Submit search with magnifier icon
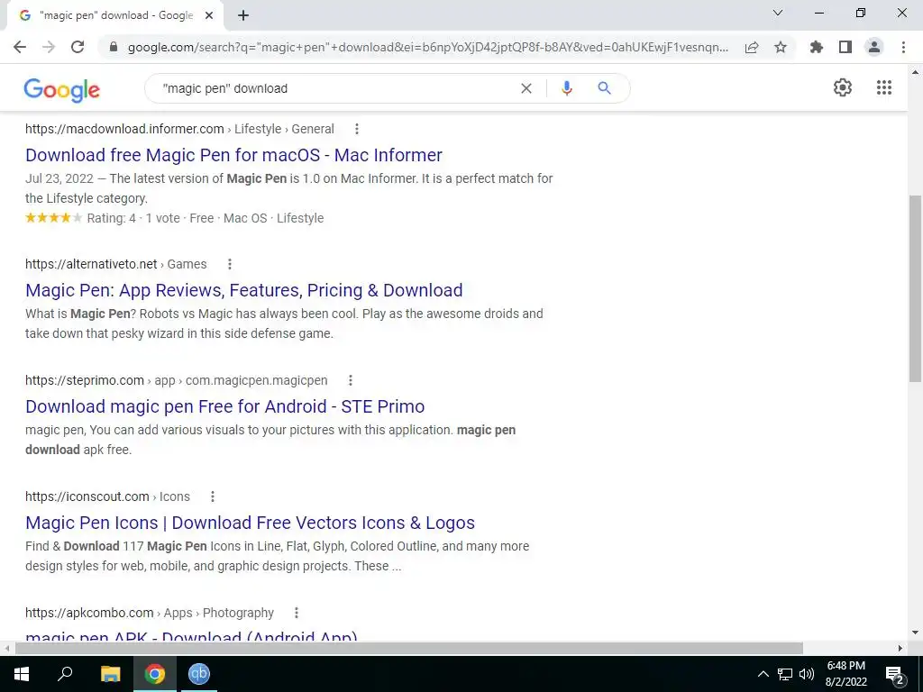 click(x=604, y=88)
